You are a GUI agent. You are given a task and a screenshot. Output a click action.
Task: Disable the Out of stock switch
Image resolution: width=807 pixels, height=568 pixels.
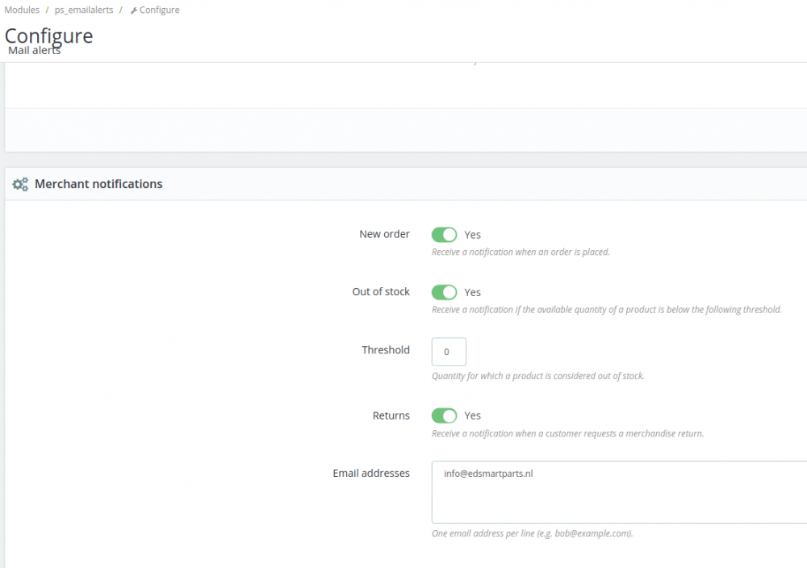pos(444,292)
